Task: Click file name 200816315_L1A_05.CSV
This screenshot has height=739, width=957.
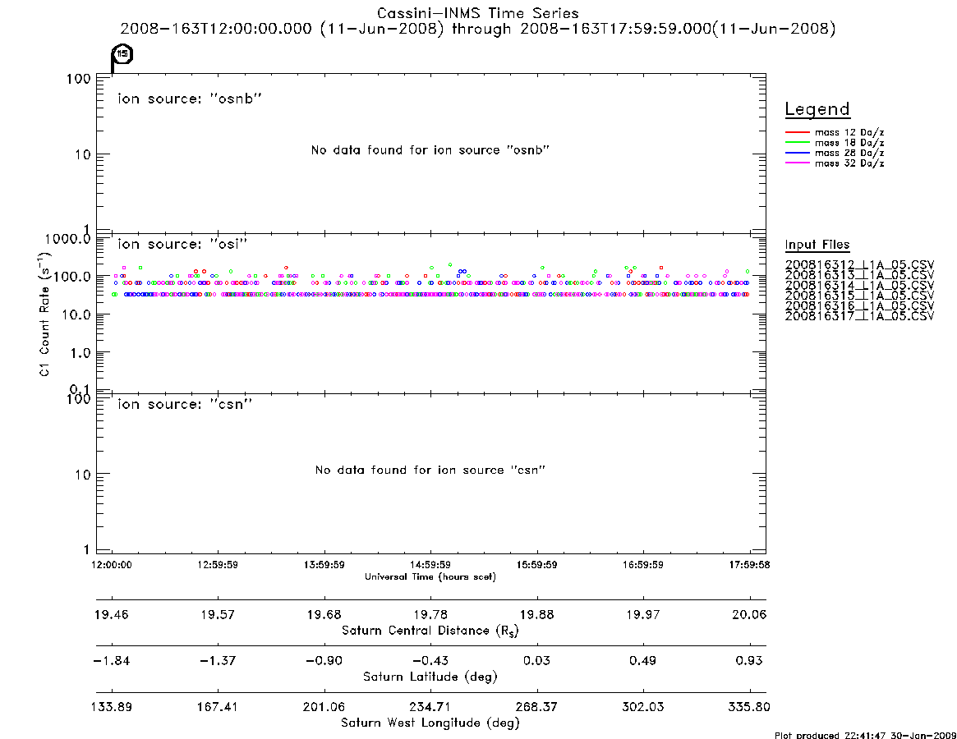Action: coord(859,296)
